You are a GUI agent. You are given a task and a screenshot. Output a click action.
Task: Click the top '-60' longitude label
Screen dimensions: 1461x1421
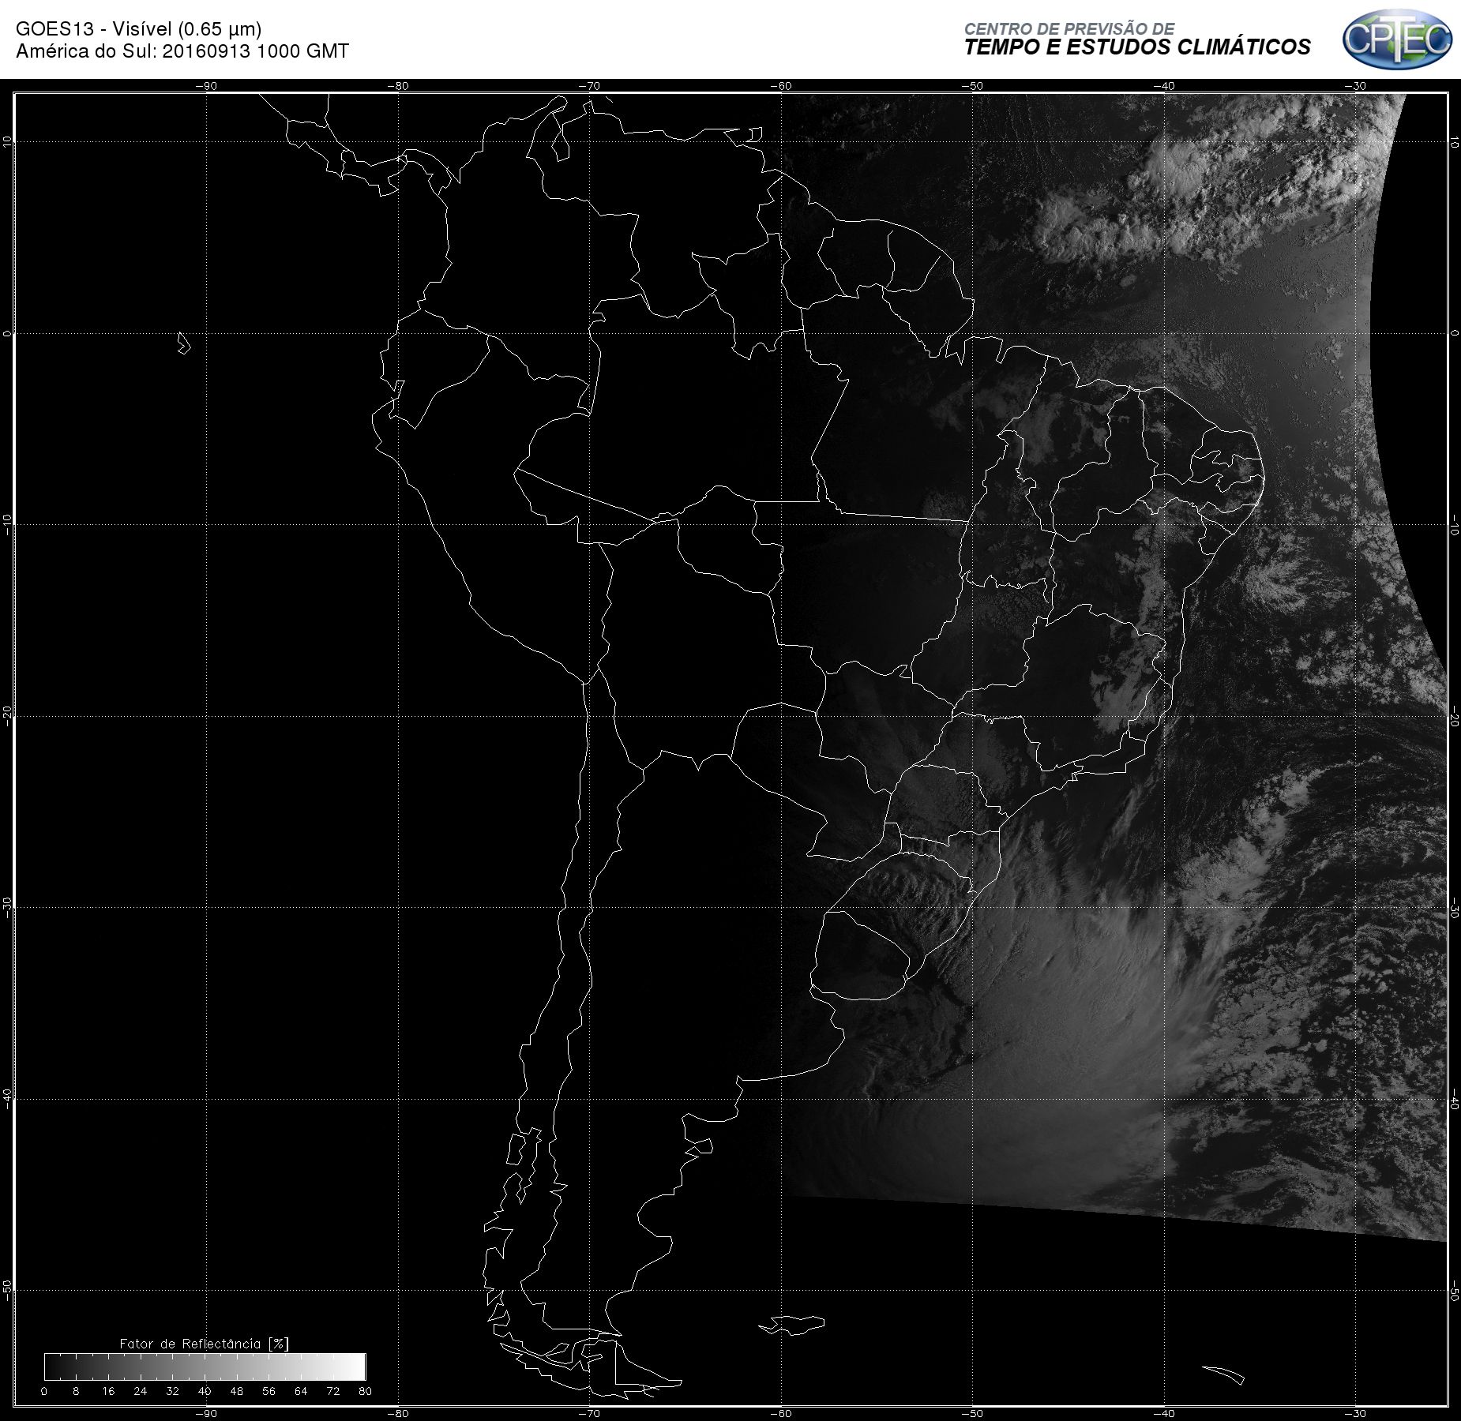(780, 86)
